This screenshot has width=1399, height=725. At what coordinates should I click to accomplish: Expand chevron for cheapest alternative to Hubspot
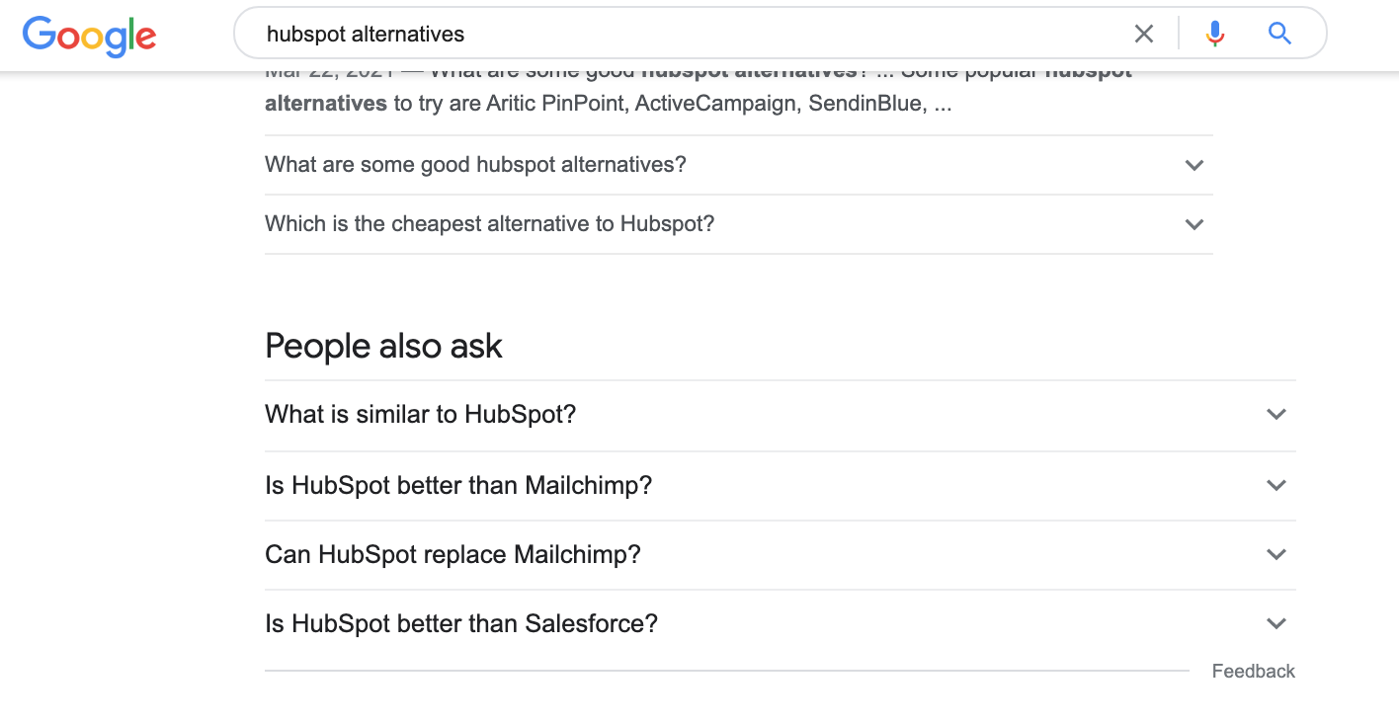click(x=1194, y=224)
